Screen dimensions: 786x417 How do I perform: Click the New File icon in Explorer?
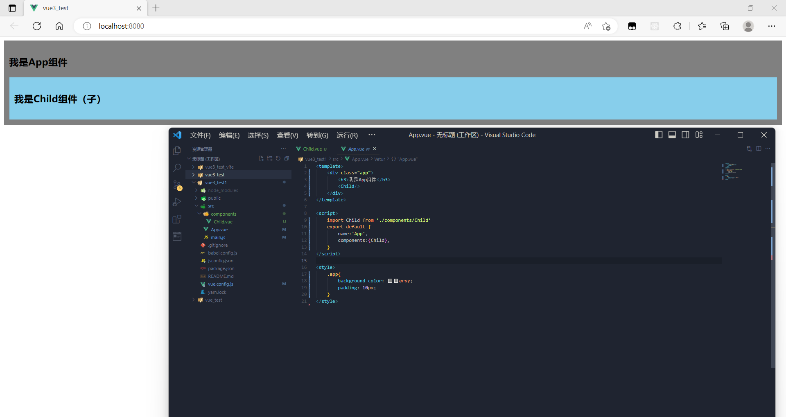tap(261, 158)
